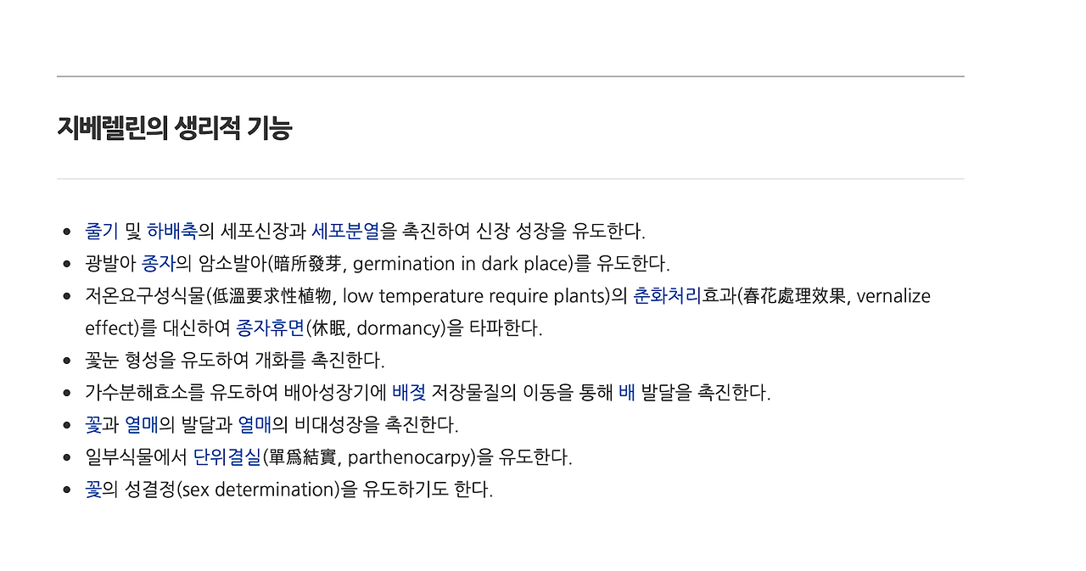The height and width of the screenshot is (571, 1086).
Task: Click the 열매 link right after 꽃과
Action: pos(142,425)
